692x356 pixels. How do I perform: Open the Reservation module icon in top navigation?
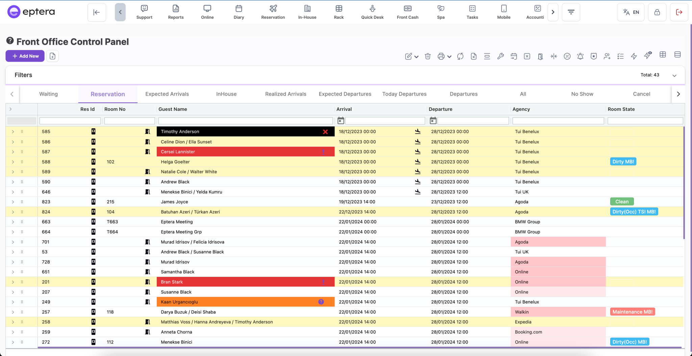pos(273,12)
